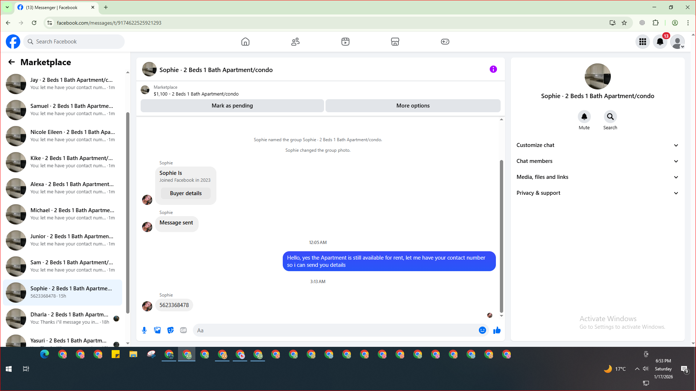The width and height of the screenshot is (696, 391).
Task: Open the Facebook apps grid menu
Action: 643,42
